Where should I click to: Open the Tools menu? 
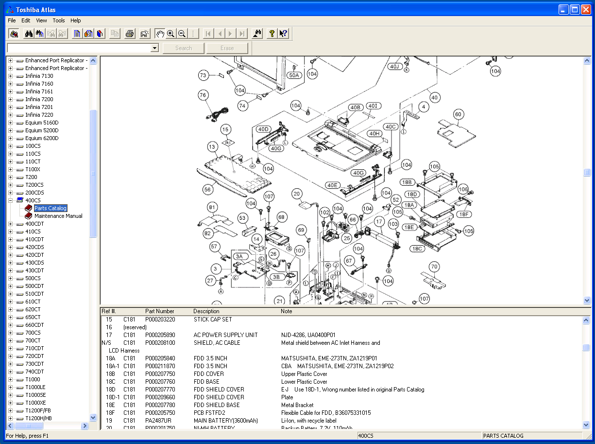[x=58, y=20]
